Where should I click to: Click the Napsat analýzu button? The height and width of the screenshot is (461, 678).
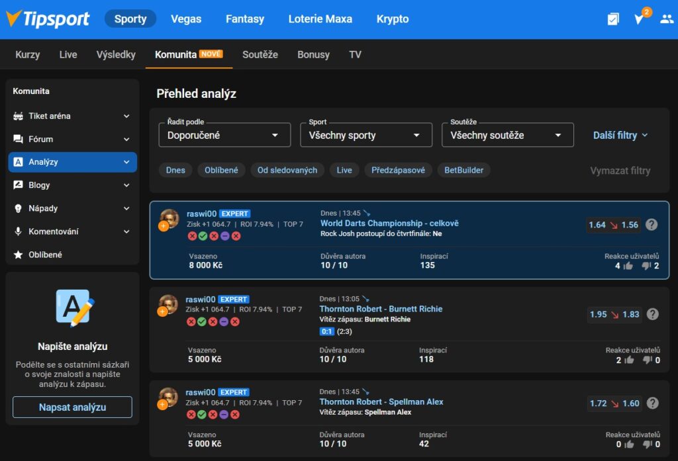pyautogui.click(x=72, y=407)
